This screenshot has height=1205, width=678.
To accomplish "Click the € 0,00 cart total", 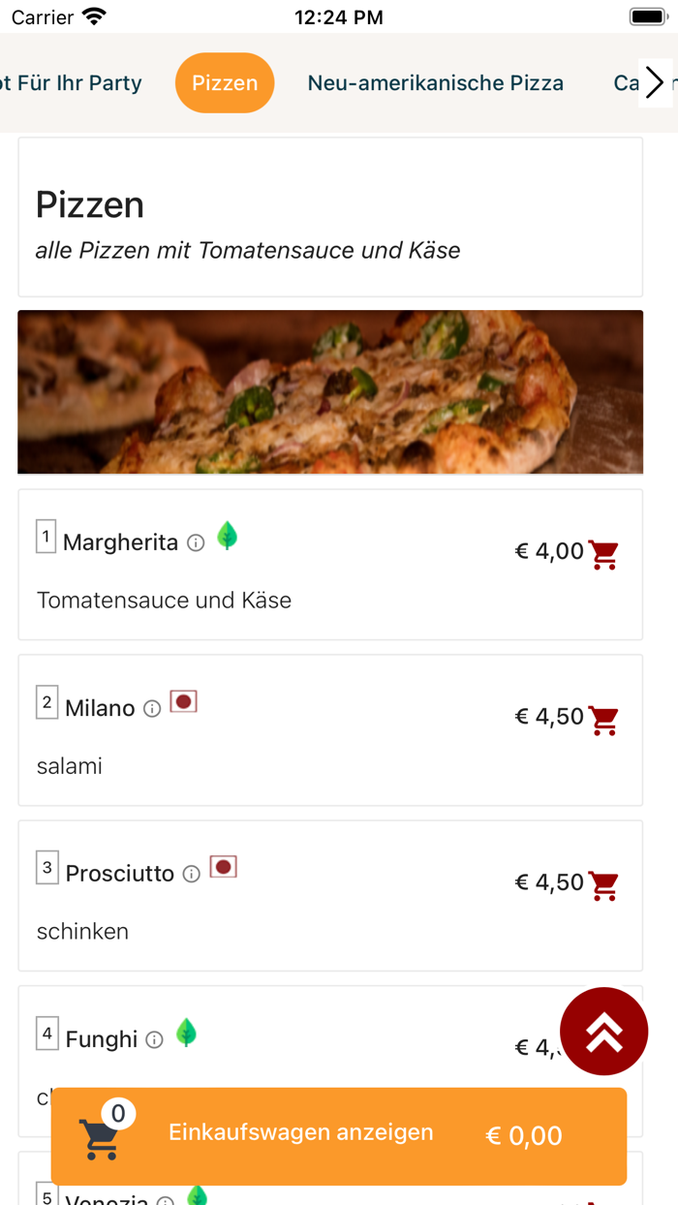I will (x=523, y=1137).
